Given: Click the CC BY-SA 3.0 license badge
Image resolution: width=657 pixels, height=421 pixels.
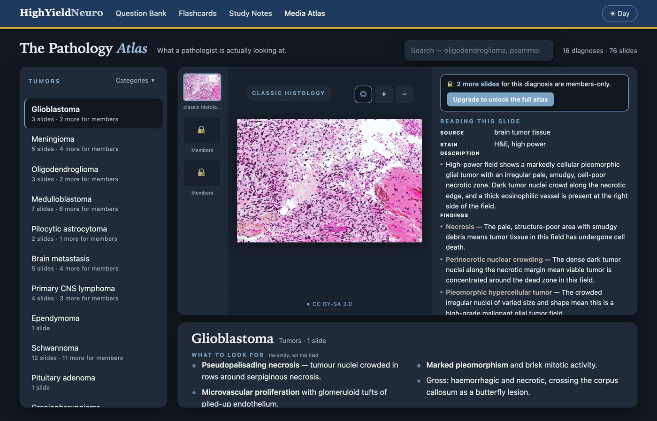Looking at the screenshot, I should (x=329, y=304).
